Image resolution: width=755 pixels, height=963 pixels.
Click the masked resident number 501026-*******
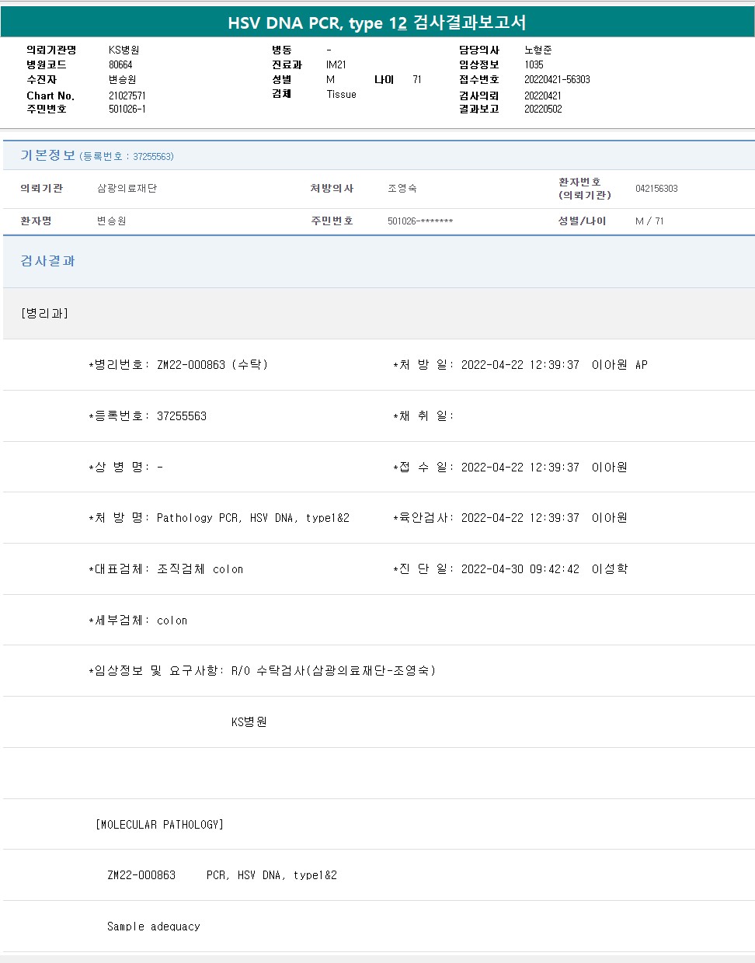pos(419,221)
